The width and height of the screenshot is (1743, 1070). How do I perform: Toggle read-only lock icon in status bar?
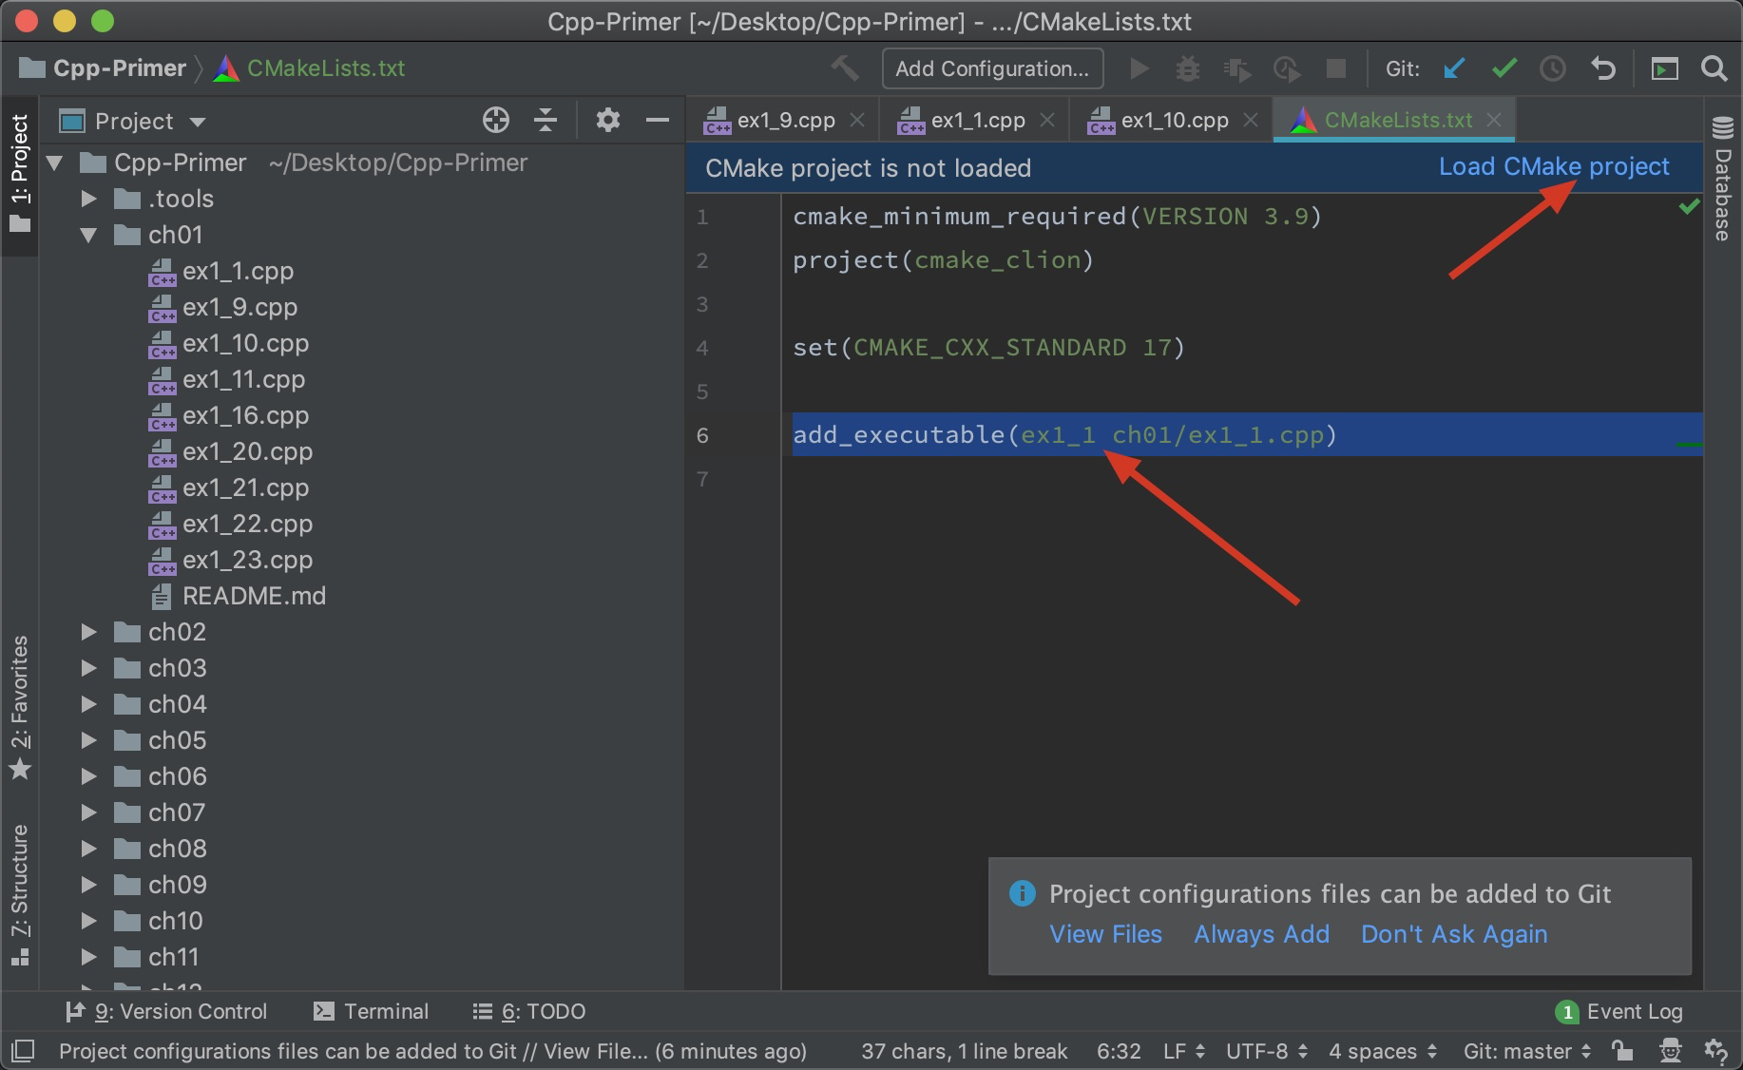1622,1051
